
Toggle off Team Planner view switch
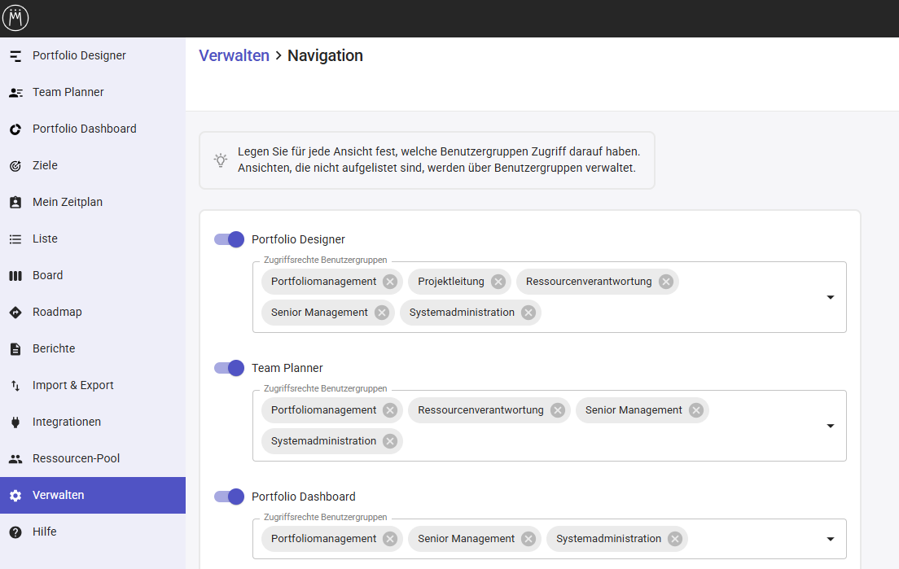[230, 368]
